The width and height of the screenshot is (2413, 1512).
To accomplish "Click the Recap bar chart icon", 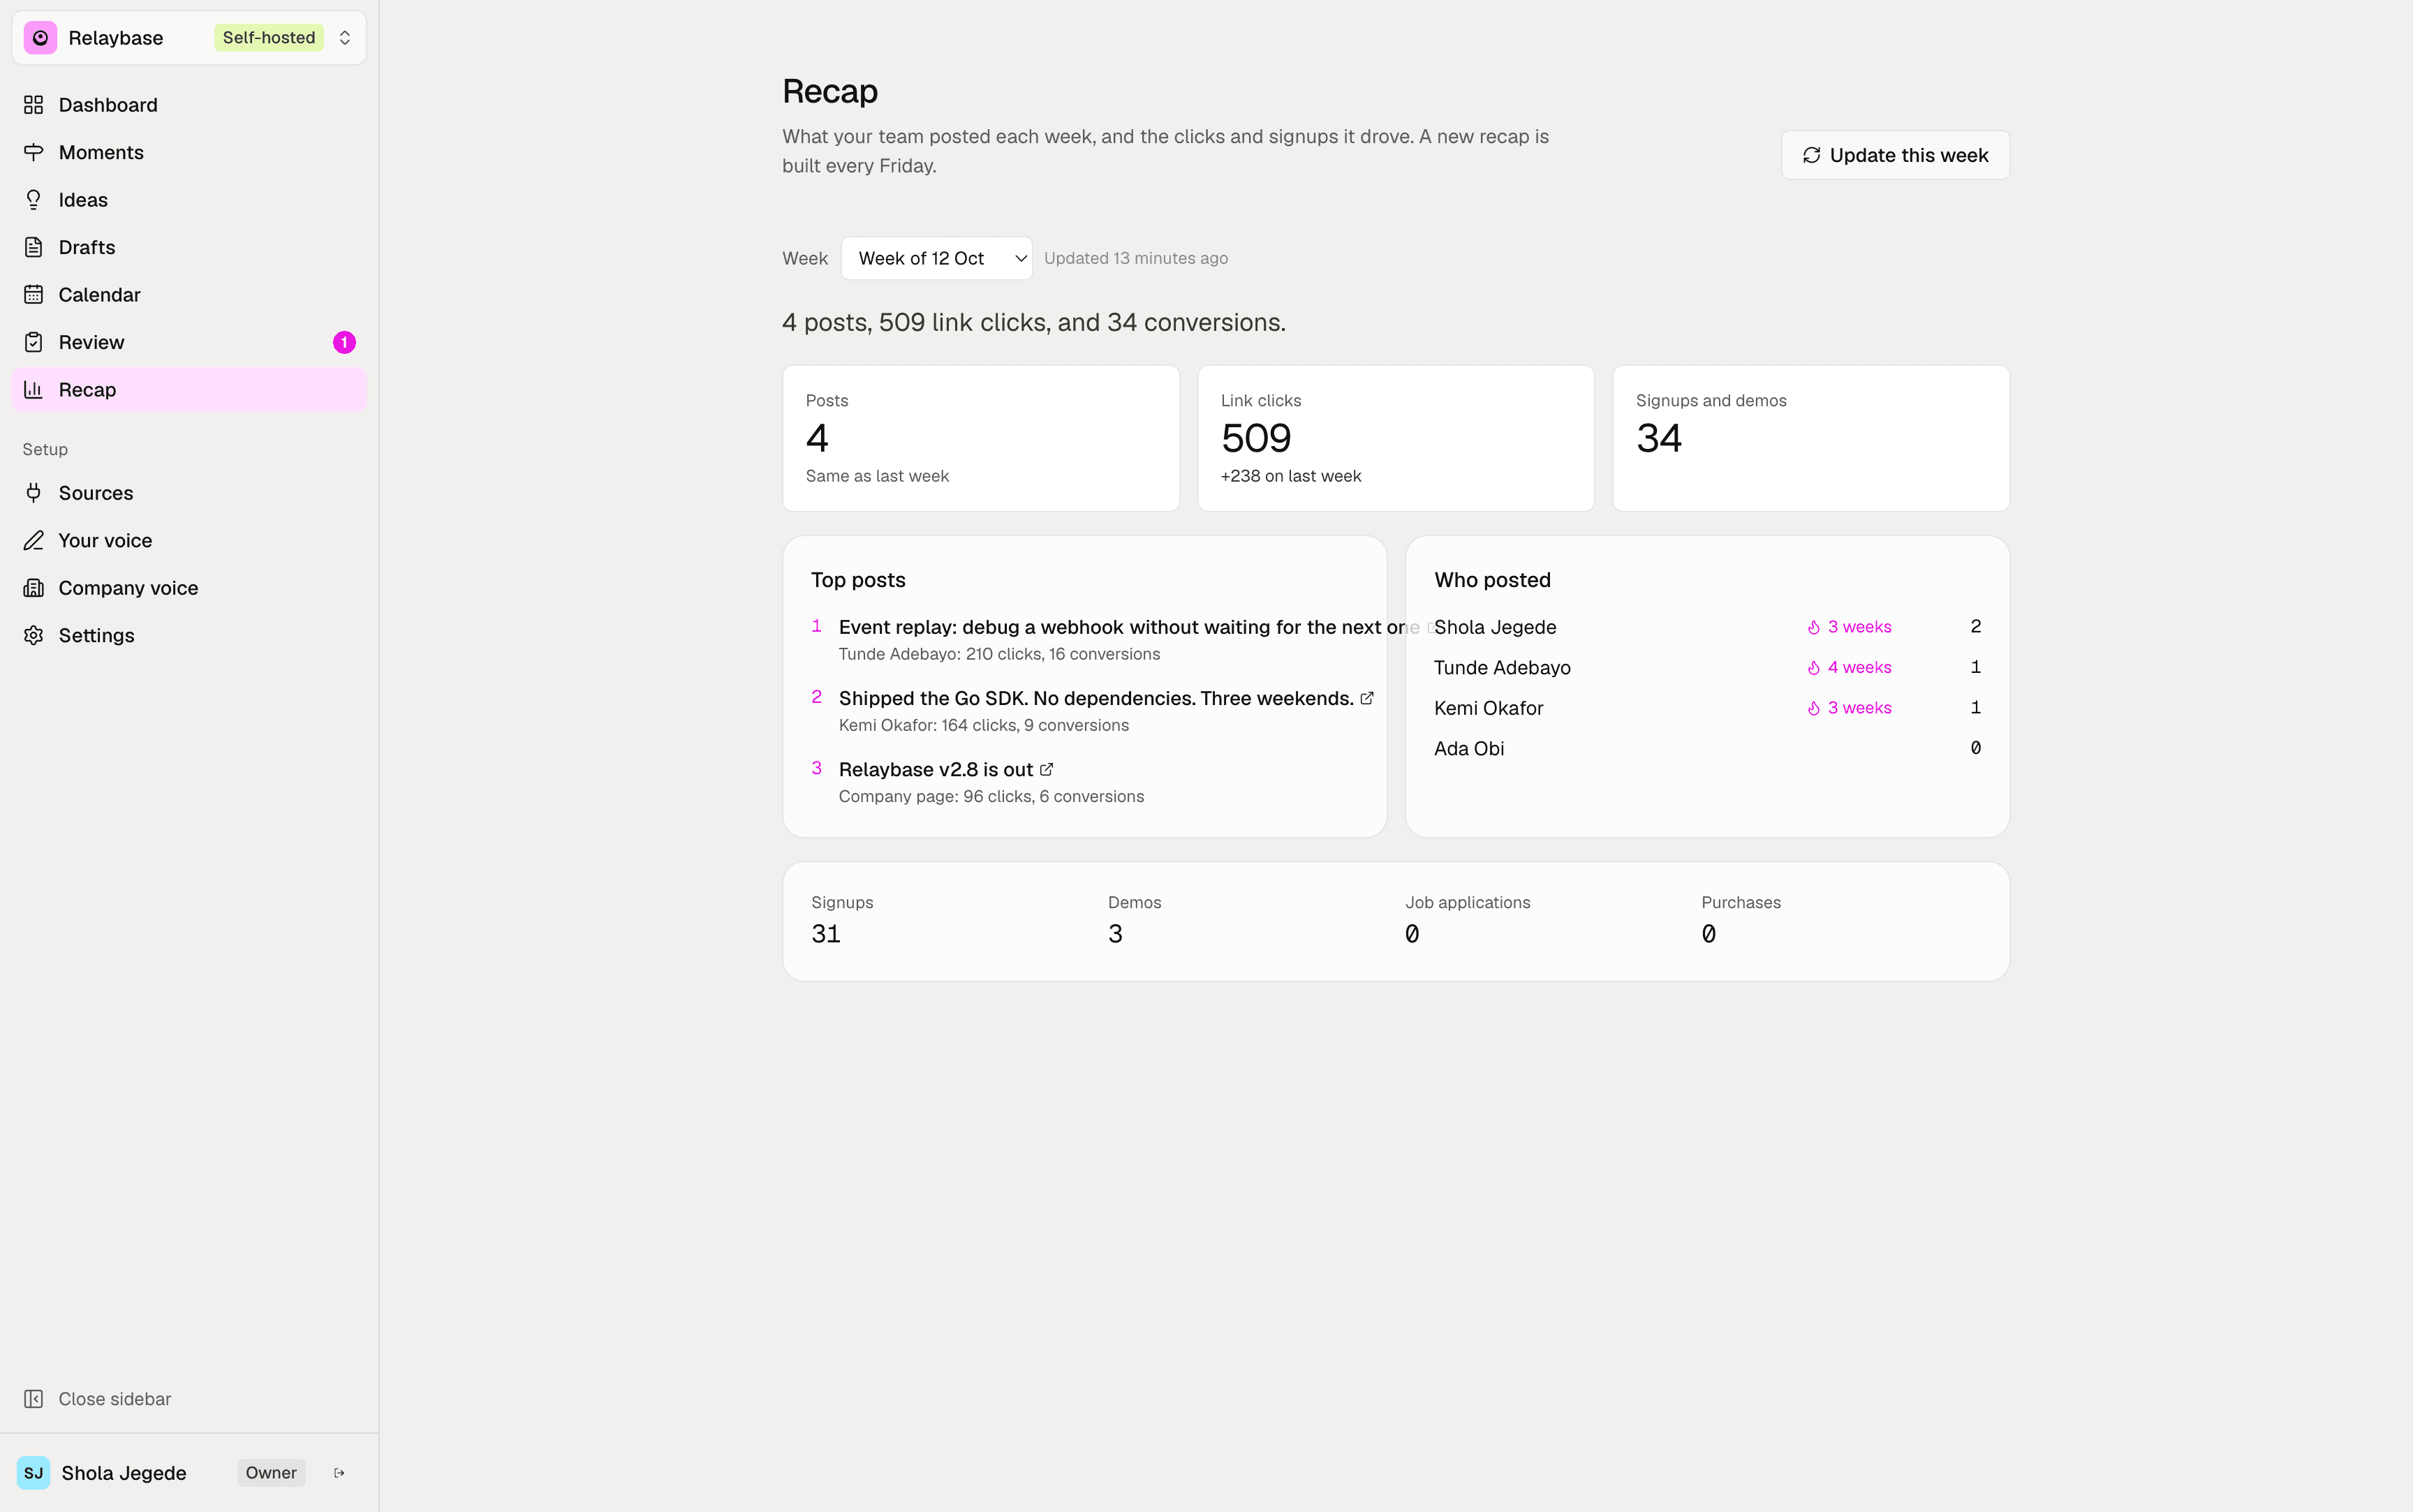I will 34,390.
